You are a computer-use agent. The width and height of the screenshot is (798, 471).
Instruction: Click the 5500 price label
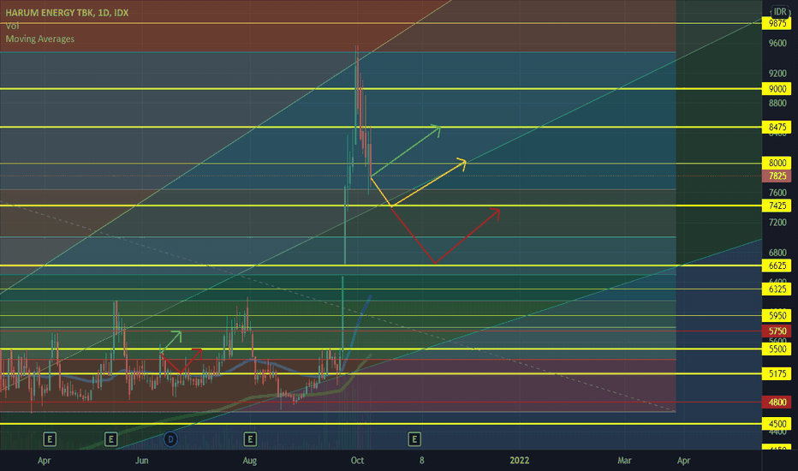777,349
